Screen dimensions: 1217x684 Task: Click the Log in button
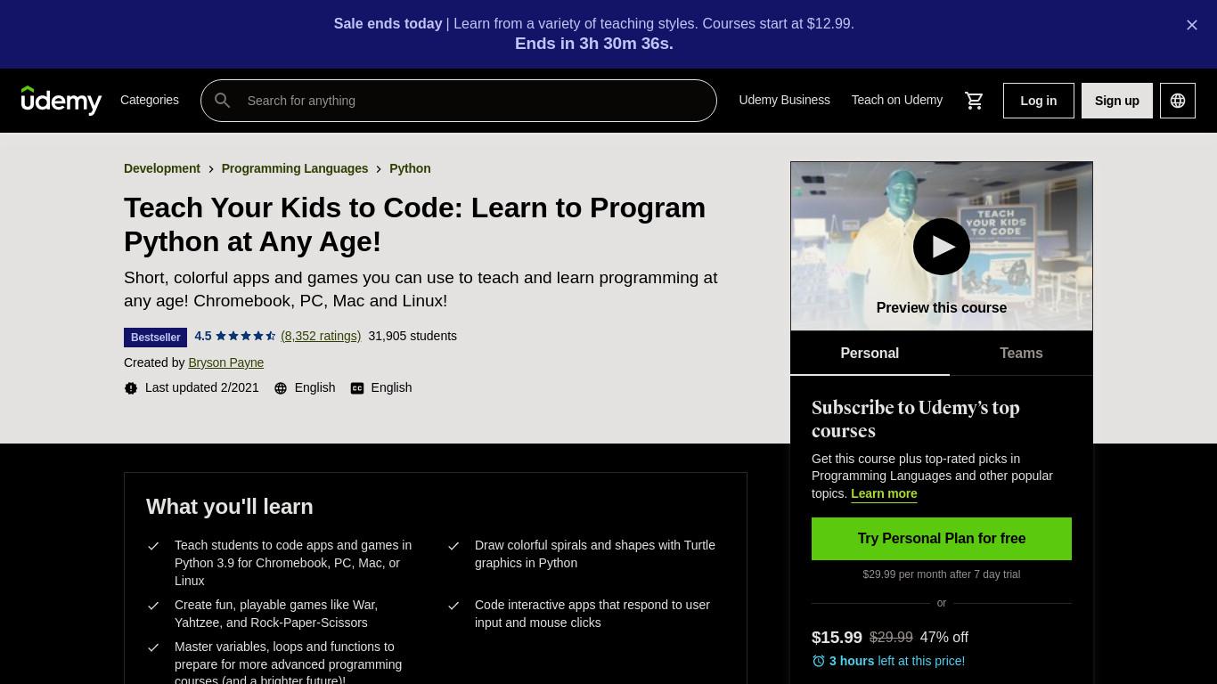(1039, 101)
